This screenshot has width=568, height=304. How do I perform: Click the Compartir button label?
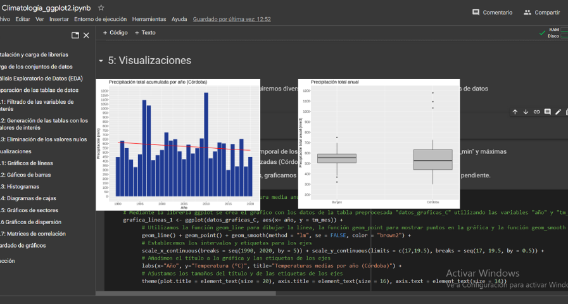547,12
